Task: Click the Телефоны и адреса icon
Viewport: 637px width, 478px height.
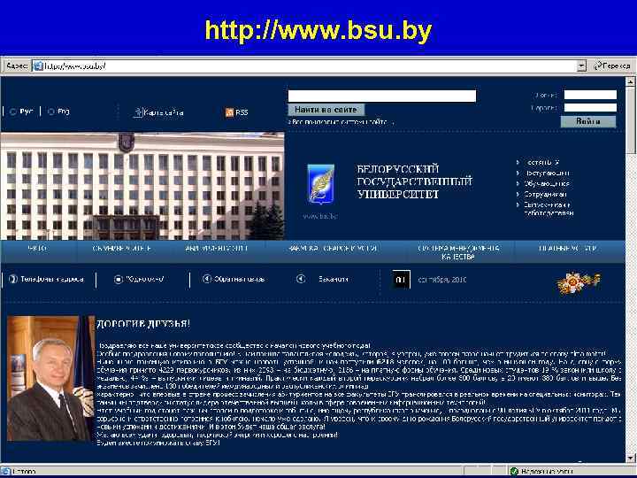Action: click(13, 279)
